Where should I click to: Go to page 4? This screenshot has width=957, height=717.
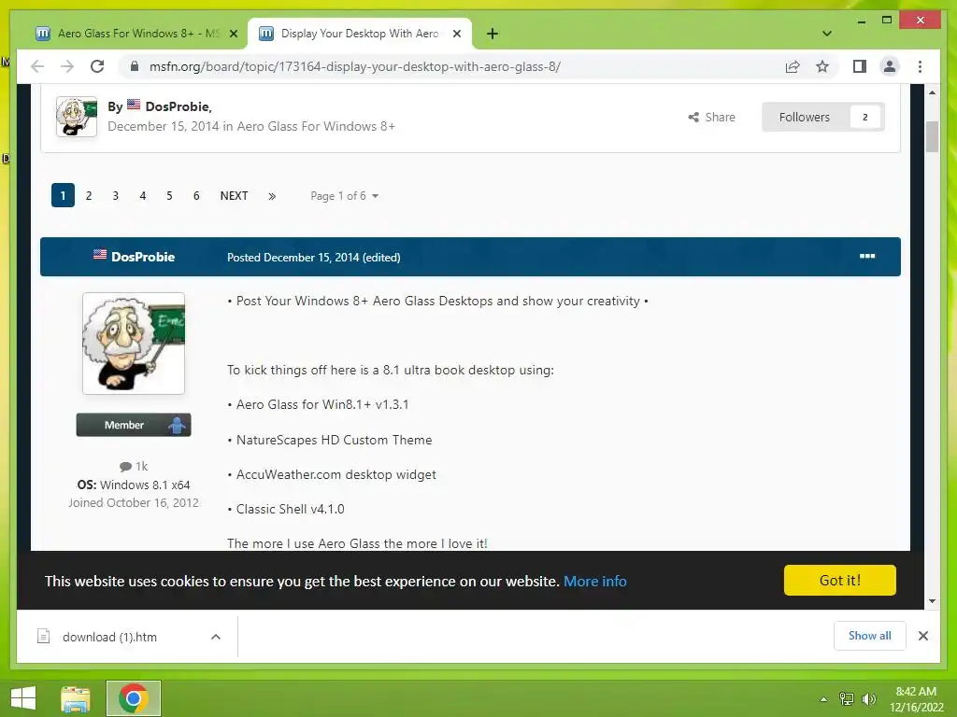(x=142, y=196)
